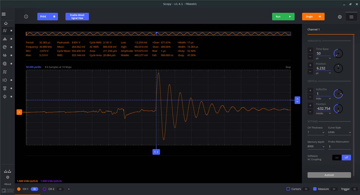
Task: Click Enable Mixed Signal View button
Action: click(77, 17)
